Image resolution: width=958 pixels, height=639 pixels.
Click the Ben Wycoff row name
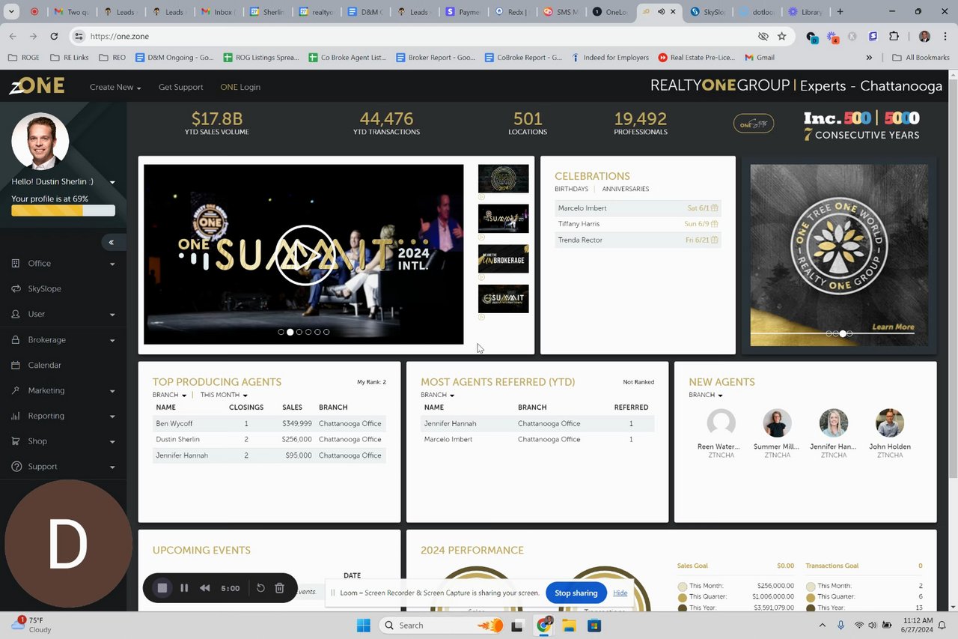[x=174, y=423]
